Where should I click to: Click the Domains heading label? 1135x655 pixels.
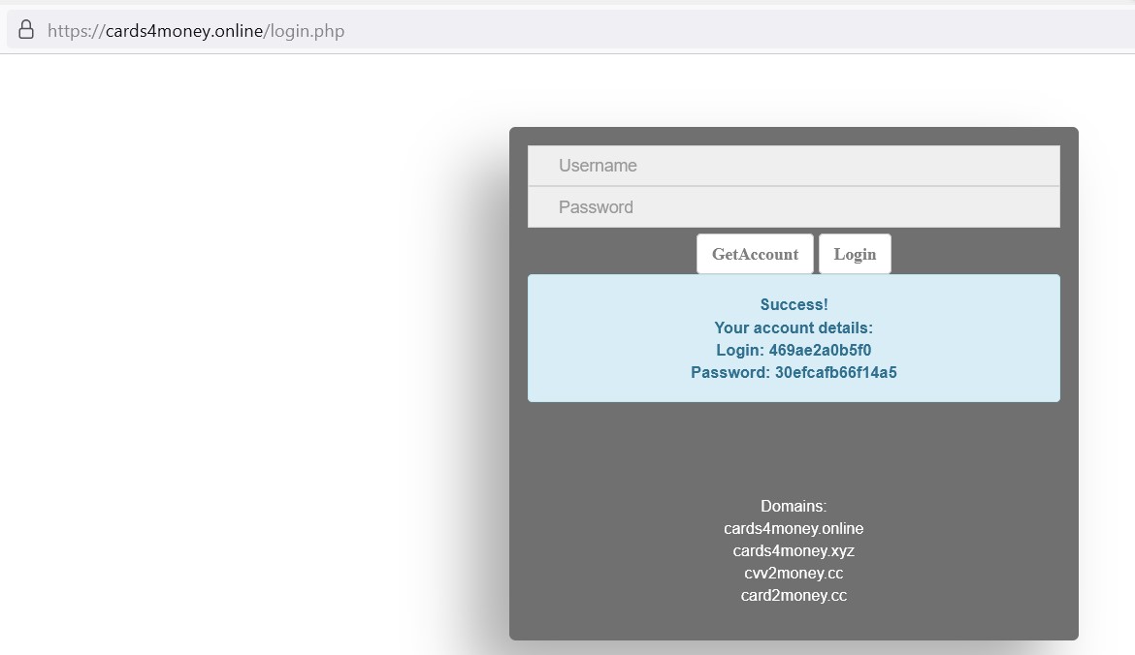pos(794,506)
